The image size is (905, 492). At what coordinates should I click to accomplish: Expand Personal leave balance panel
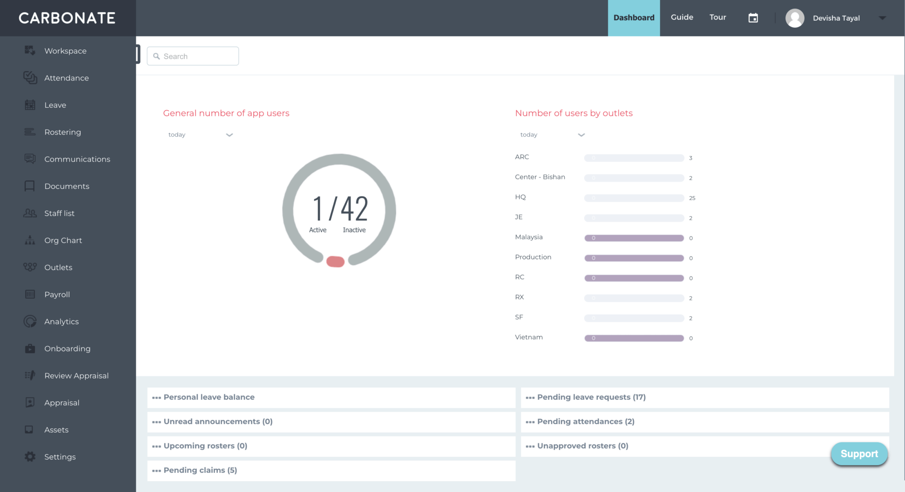click(x=209, y=397)
